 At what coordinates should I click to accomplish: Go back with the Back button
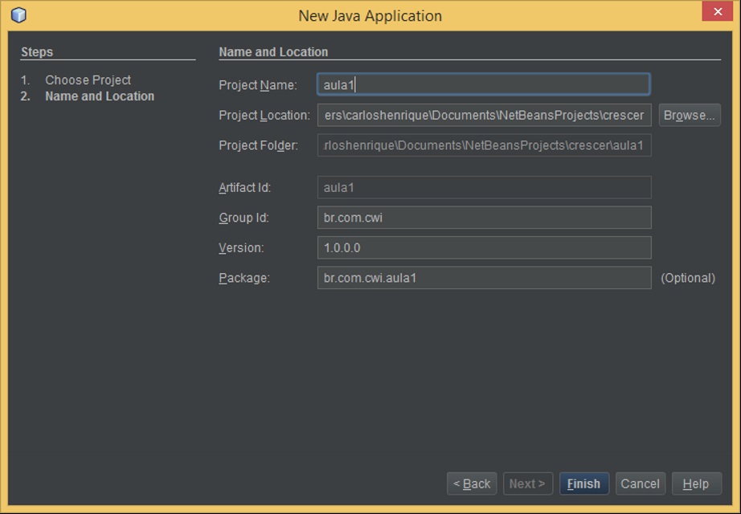click(472, 483)
